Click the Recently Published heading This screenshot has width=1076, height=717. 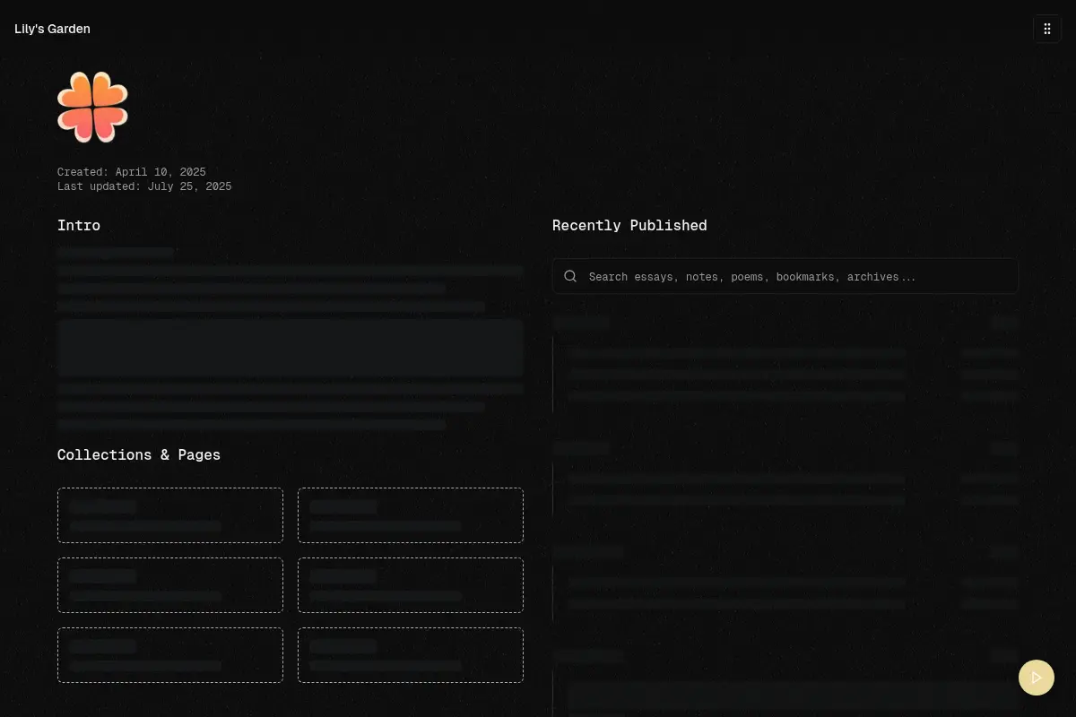[x=629, y=226]
